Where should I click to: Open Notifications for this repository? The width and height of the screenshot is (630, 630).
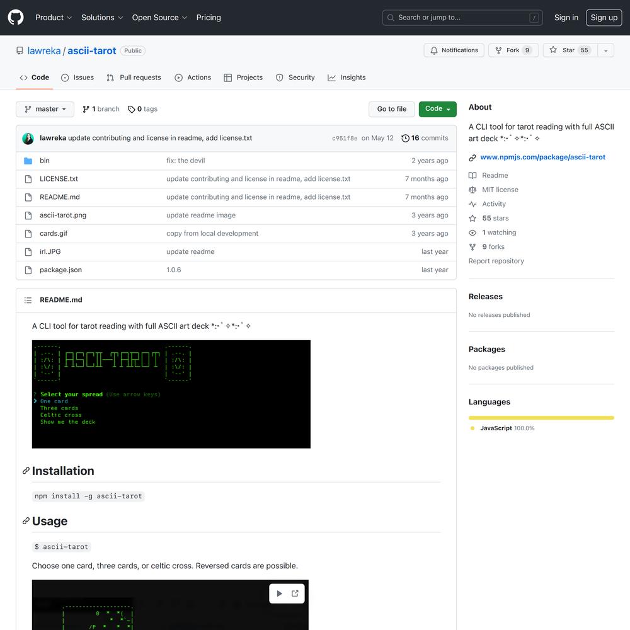point(454,50)
